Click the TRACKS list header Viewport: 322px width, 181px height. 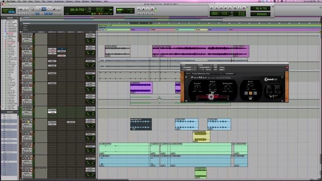click(x=10, y=18)
